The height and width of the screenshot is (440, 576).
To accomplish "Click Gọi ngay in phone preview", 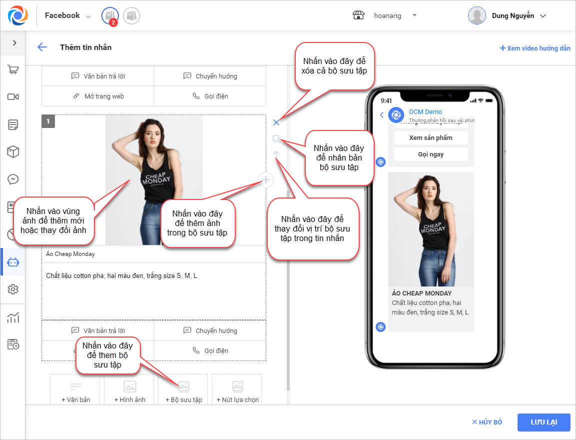I will (x=431, y=154).
